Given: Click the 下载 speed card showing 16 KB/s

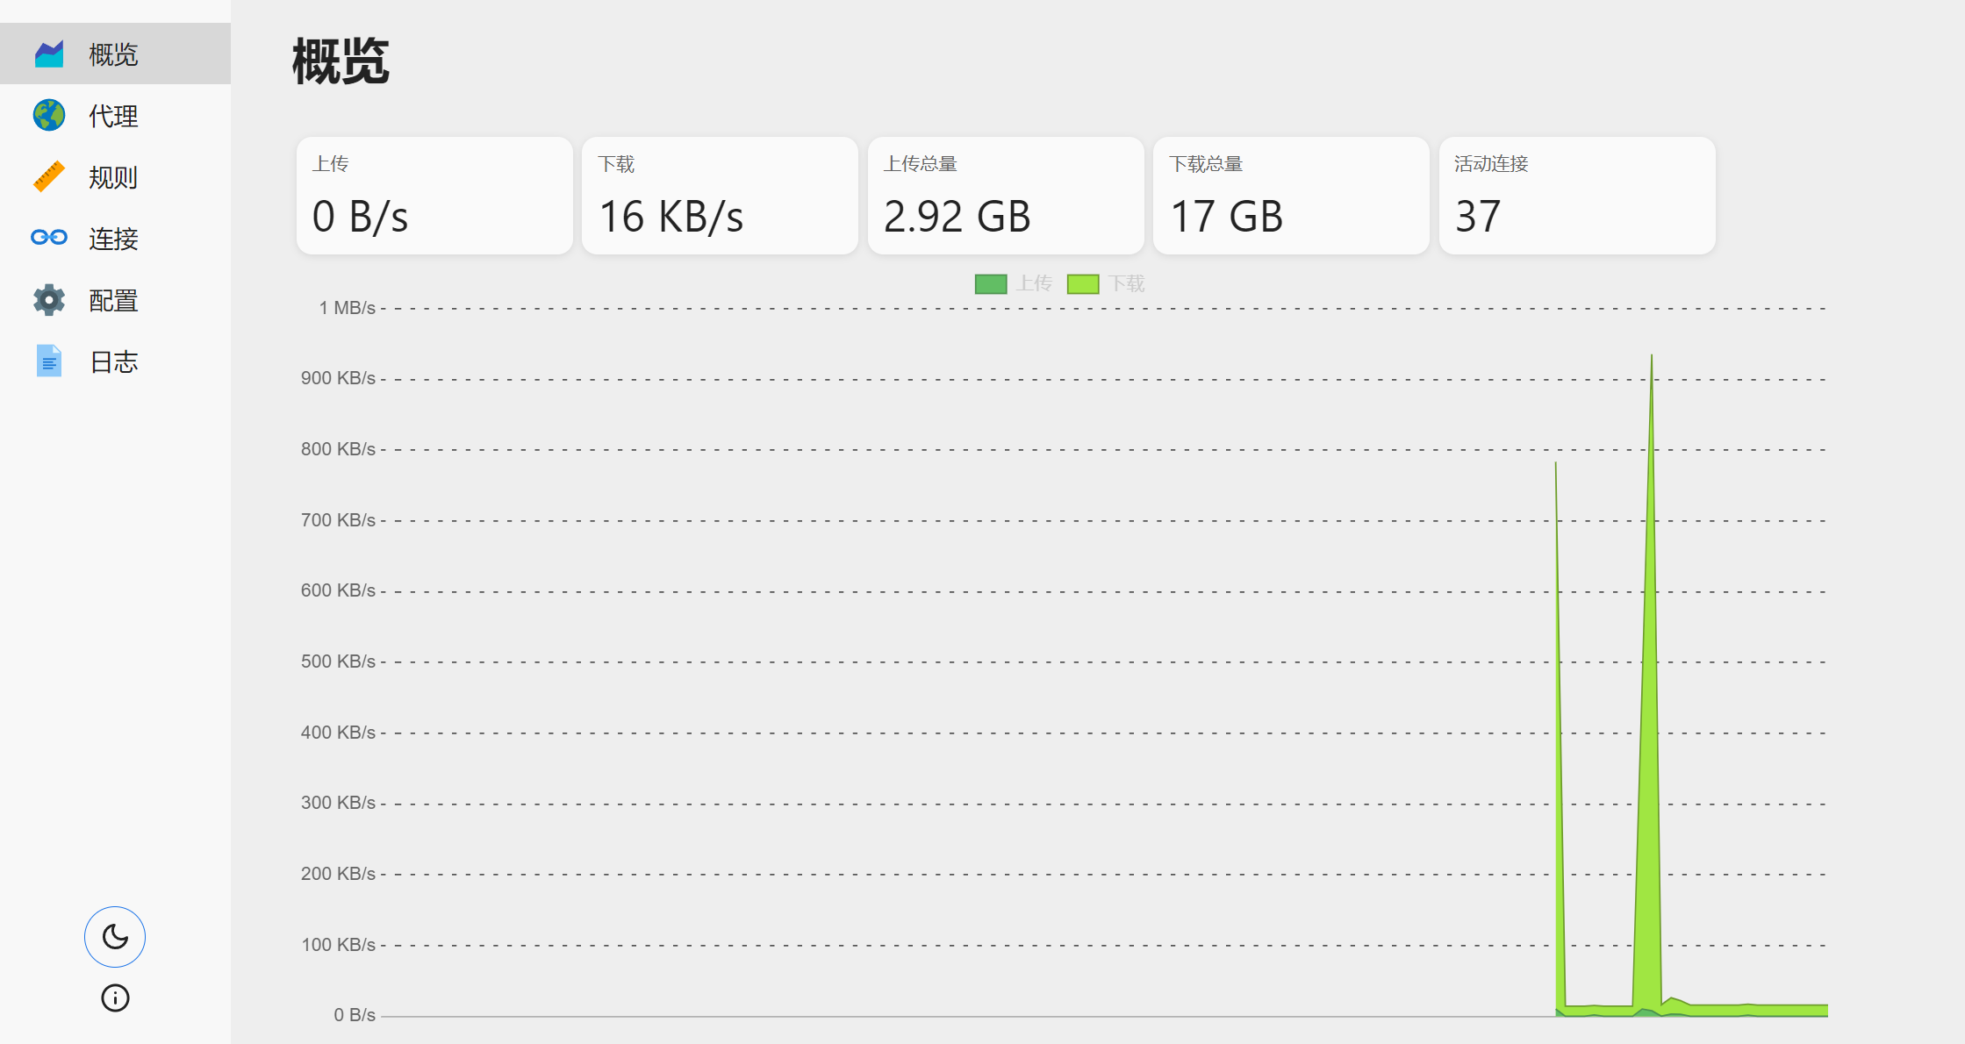Looking at the screenshot, I should click(720, 196).
